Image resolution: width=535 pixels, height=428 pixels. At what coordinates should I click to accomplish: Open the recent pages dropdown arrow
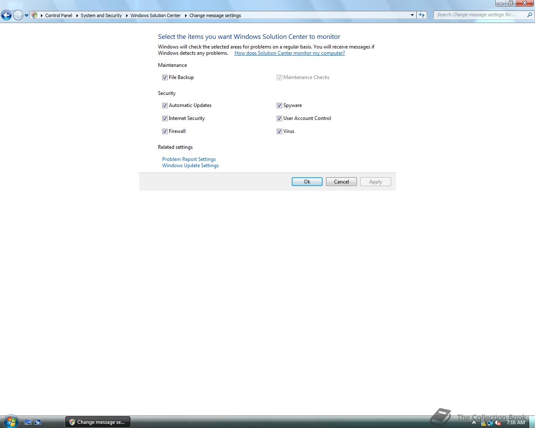[26, 15]
